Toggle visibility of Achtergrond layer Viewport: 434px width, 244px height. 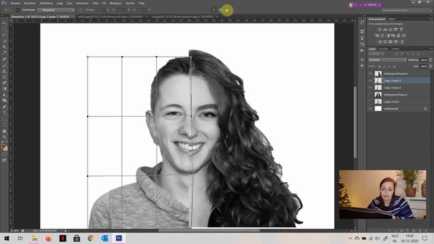click(x=370, y=108)
